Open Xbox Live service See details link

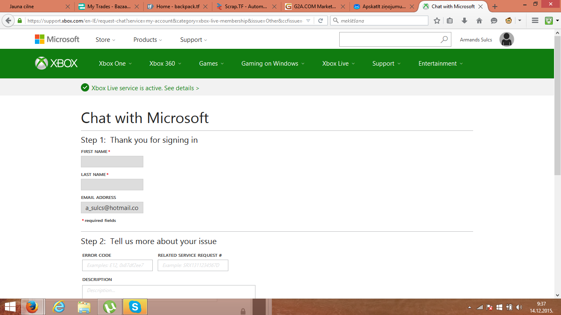coord(182,88)
